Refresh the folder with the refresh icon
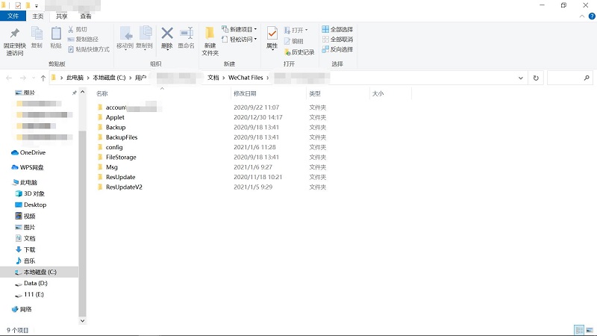The width and height of the screenshot is (597, 336). [535, 78]
